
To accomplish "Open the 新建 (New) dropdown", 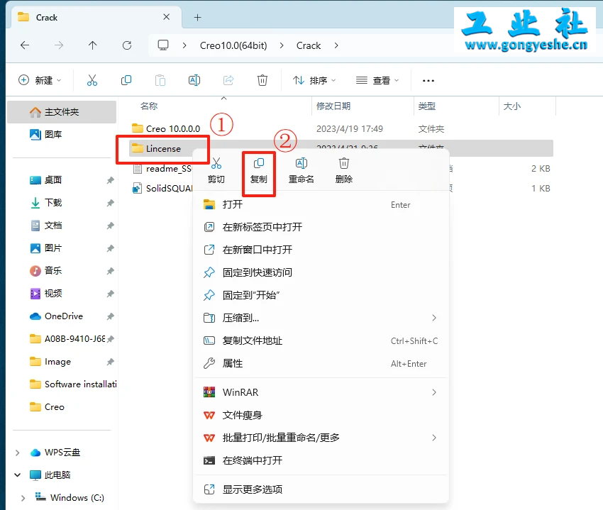I will pyautogui.click(x=40, y=80).
